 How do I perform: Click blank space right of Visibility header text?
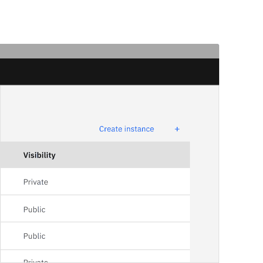(x=122, y=155)
